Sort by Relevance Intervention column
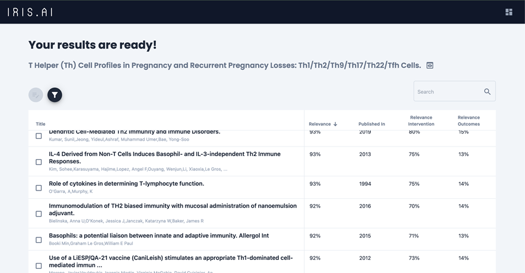The height and width of the screenshot is (273, 525). pos(421,120)
